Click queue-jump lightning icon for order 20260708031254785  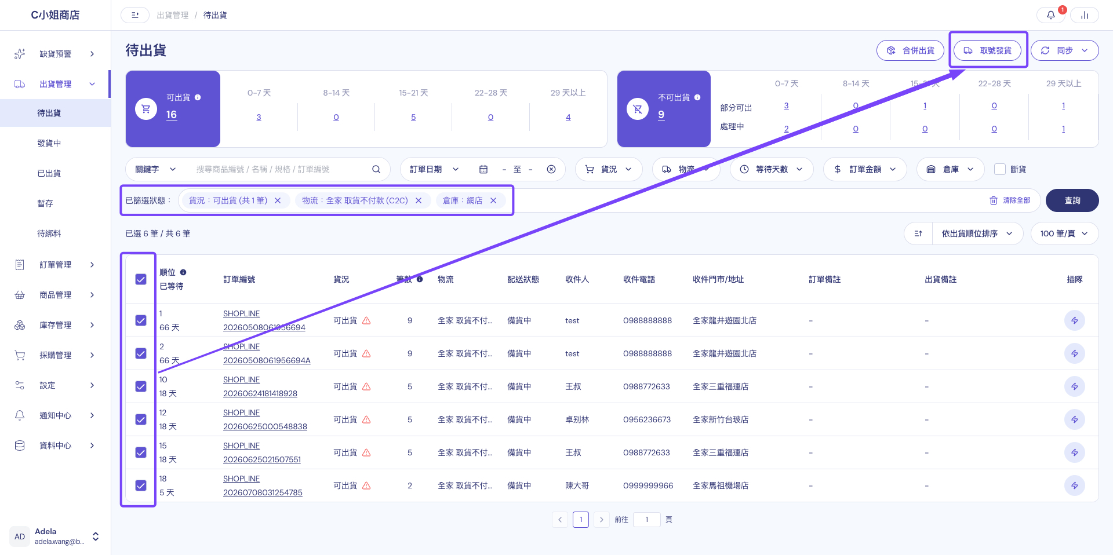[x=1074, y=485]
